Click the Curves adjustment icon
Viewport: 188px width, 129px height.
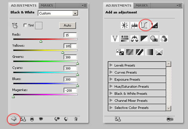[x=144, y=25]
